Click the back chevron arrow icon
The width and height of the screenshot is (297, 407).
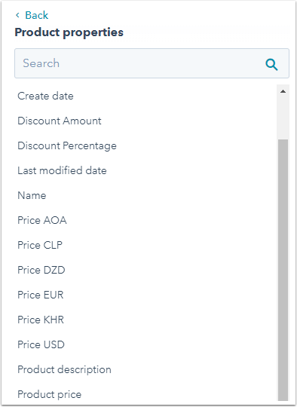tap(17, 15)
